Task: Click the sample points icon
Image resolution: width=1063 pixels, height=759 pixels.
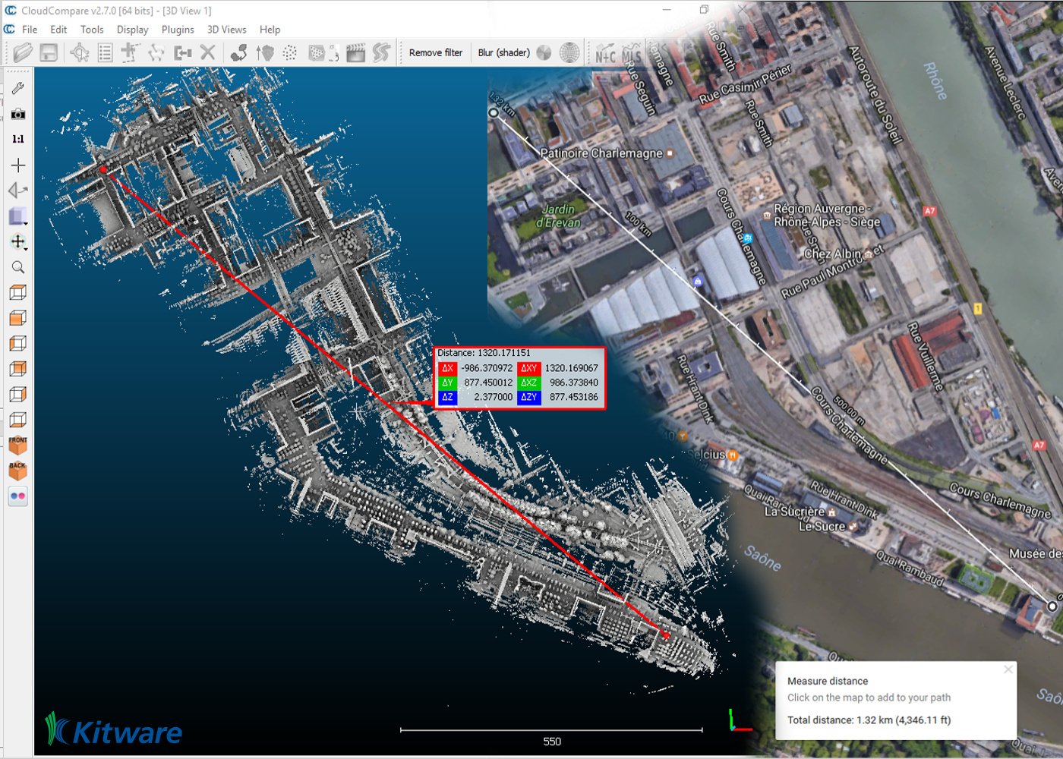Action: click(290, 52)
